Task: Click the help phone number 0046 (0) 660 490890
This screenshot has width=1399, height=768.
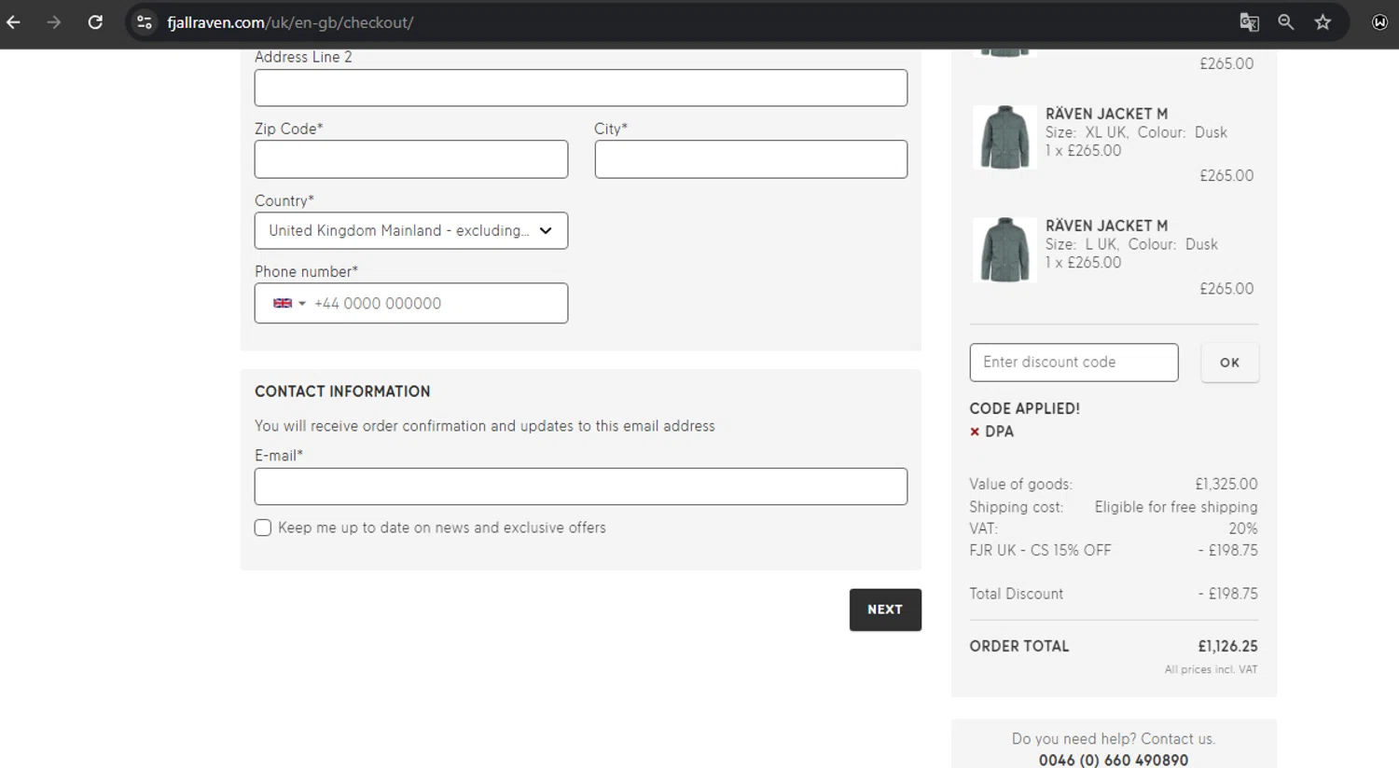Action: pyautogui.click(x=1114, y=761)
